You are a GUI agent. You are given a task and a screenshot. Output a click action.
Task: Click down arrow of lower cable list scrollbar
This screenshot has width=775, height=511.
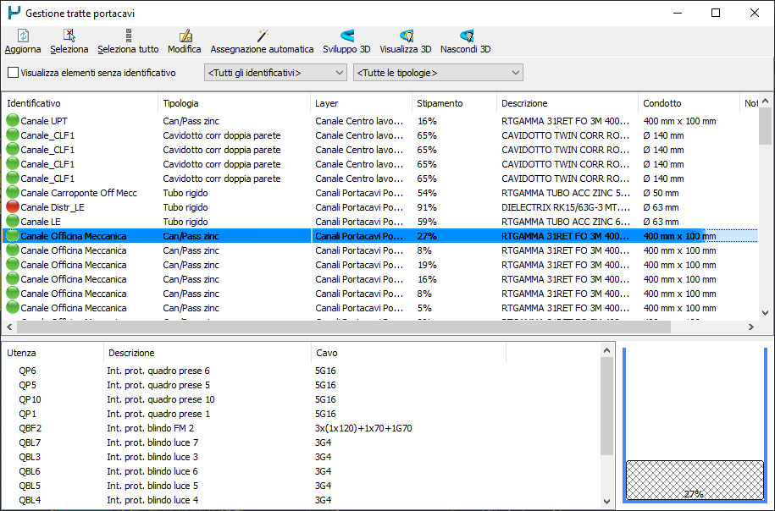(607, 502)
